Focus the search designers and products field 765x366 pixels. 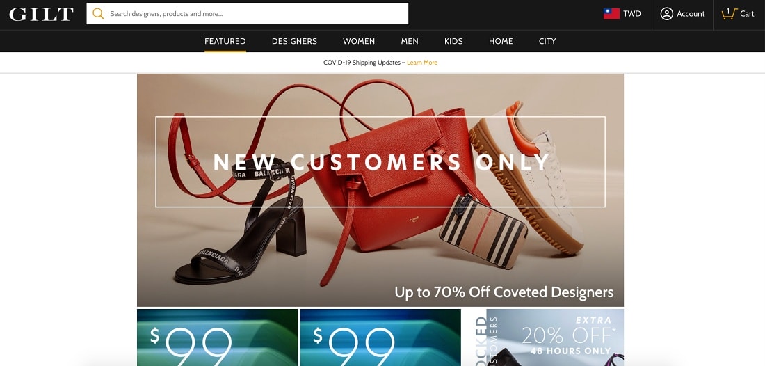coord(248,14)
